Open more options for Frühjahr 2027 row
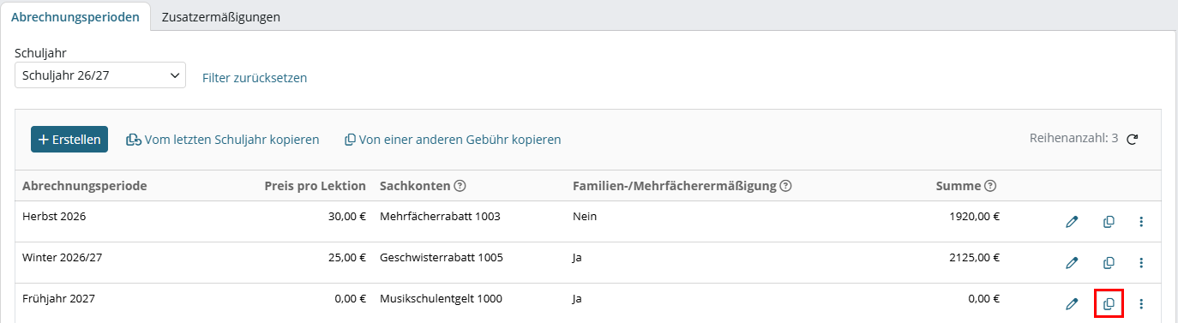 pyautogui.click(x=1141, y=303)
